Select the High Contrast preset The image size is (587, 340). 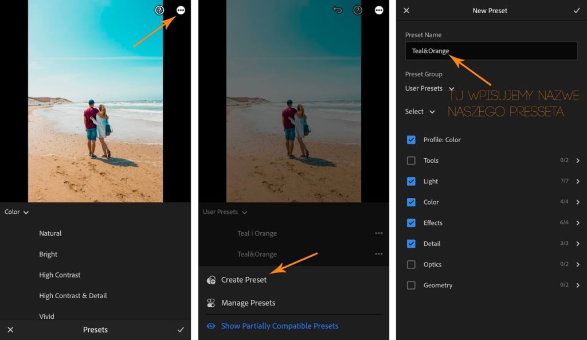coord(60,275)
